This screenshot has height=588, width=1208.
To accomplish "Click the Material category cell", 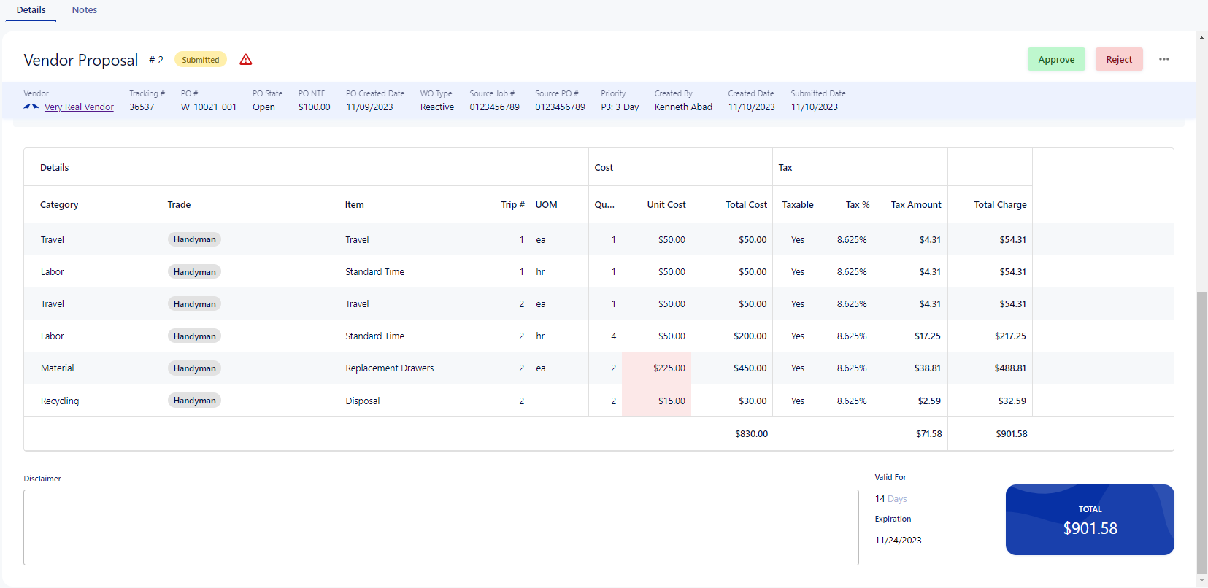I will coord(58,368).
